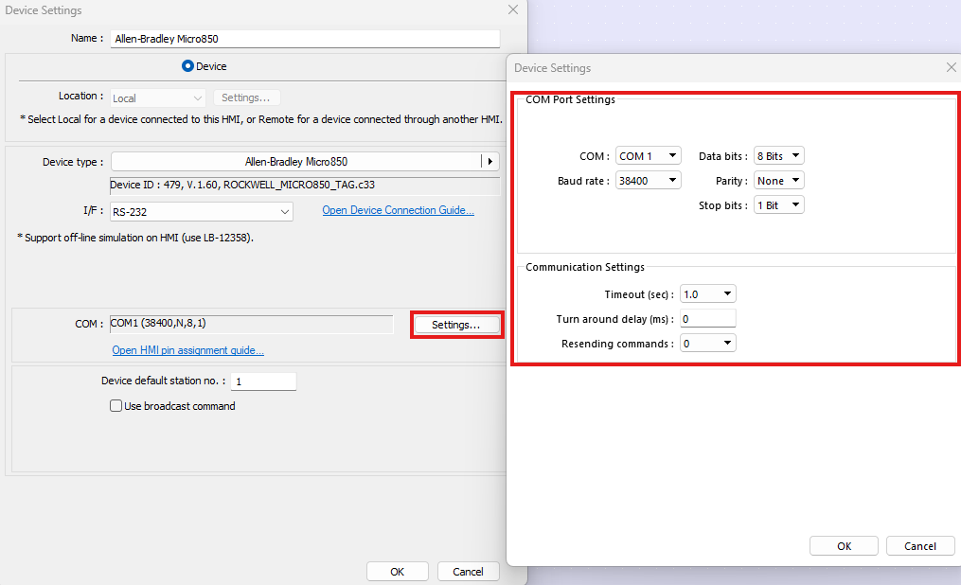Click Cancel in the COM port settings dialog

tap(920, 546)
